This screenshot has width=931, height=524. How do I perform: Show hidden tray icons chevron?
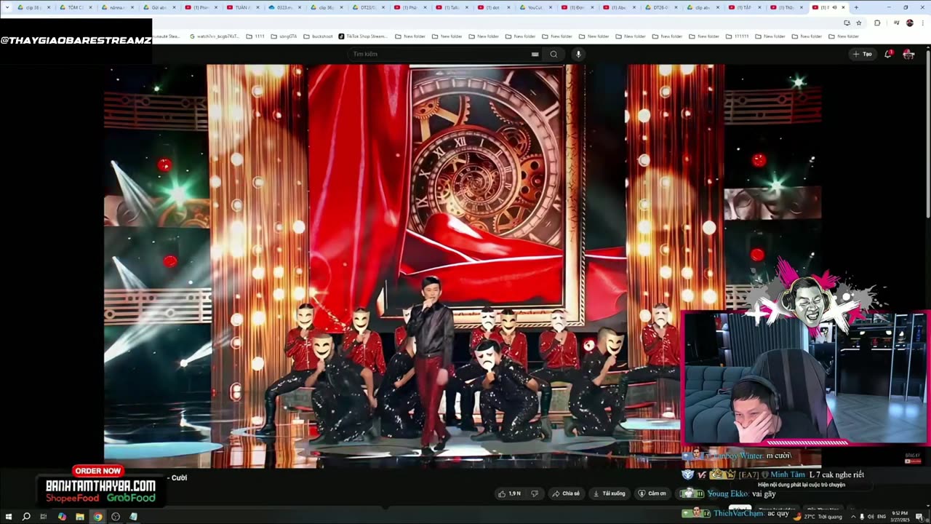point(853,517)
